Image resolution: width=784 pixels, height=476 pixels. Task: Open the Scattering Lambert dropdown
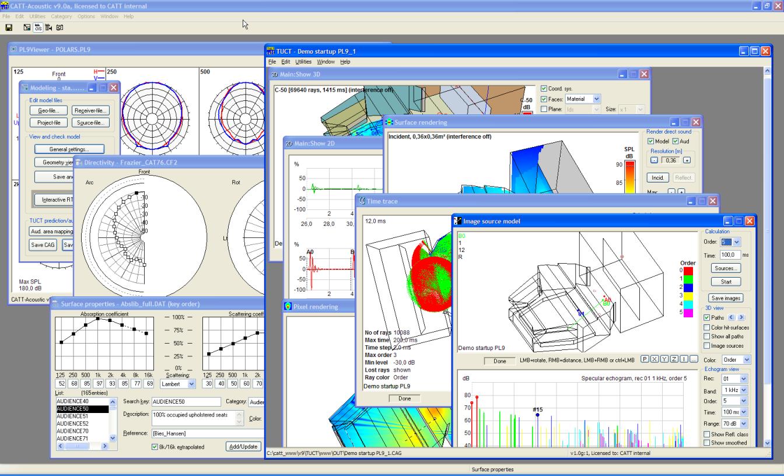pos(191,384)
